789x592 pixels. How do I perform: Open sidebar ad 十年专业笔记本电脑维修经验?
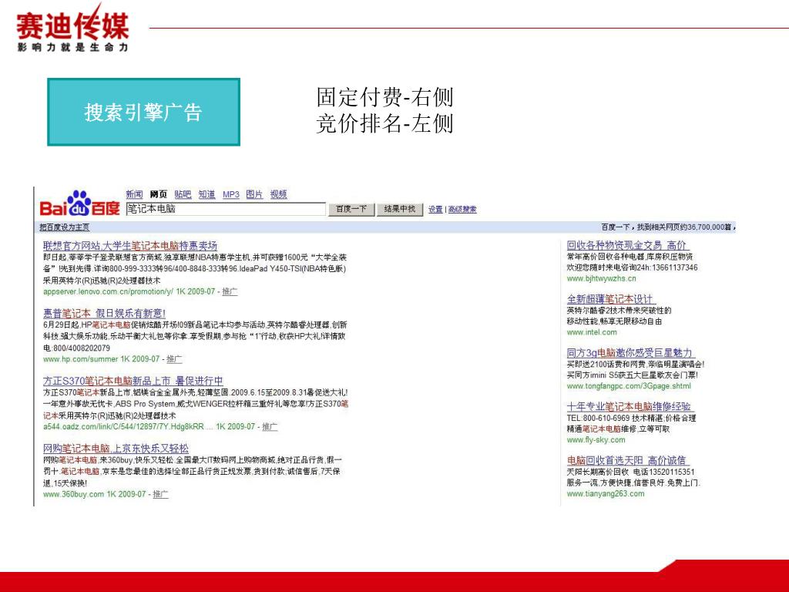[629, 406]
